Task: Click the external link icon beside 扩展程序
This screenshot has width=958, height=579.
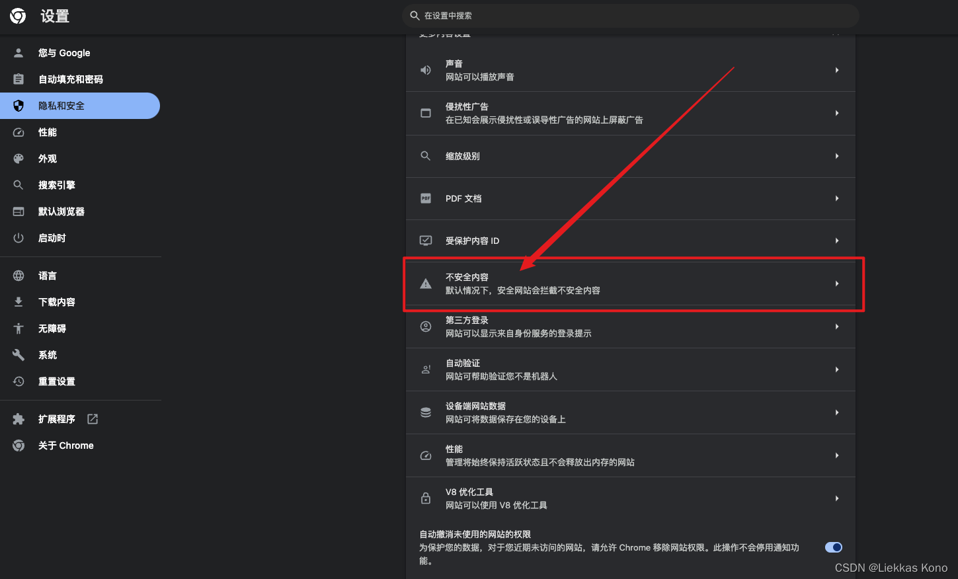Action: point(93,419)
